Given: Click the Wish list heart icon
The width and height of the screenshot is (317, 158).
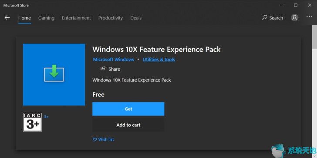Looking at the screenshot, I should [x=94, y=139].
